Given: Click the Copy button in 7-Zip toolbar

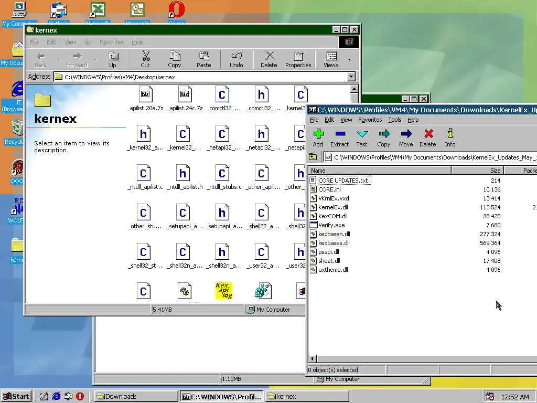Looking at the screenshot, I should [383, 138].
